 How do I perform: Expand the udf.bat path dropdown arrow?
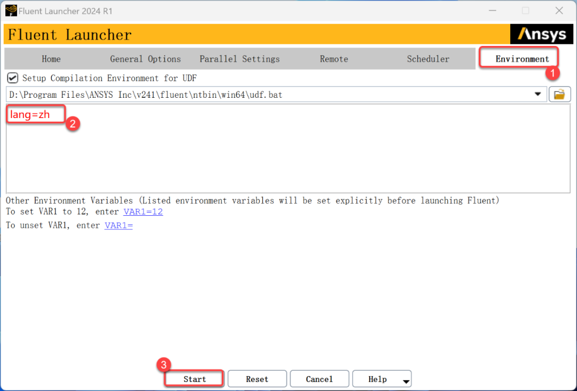tap(537, 94)
